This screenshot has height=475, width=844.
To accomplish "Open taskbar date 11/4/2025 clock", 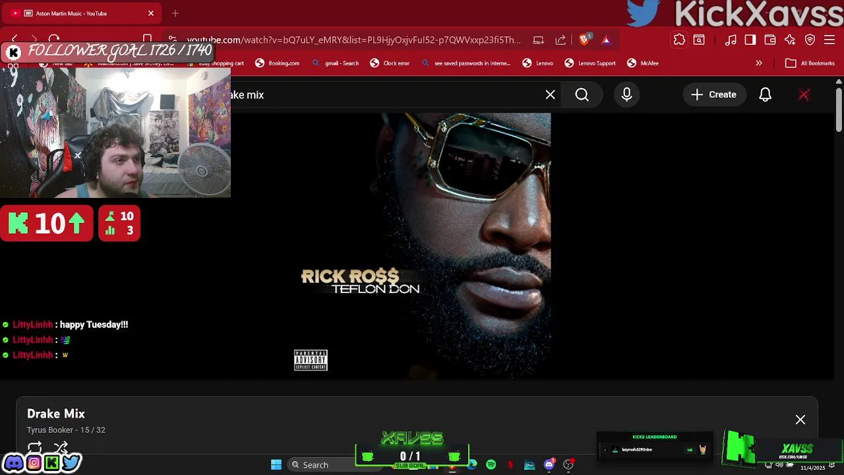I will pyautogui.click(x=812, y=468).
